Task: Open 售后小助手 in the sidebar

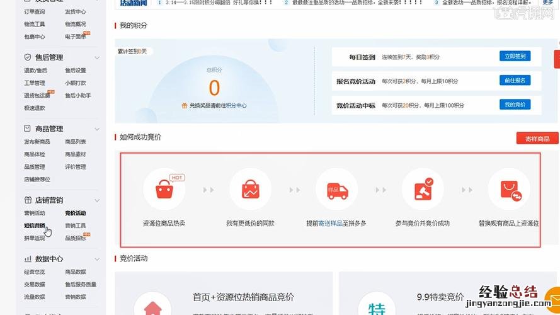Action: pyautogui.click(x=78, y=95)
